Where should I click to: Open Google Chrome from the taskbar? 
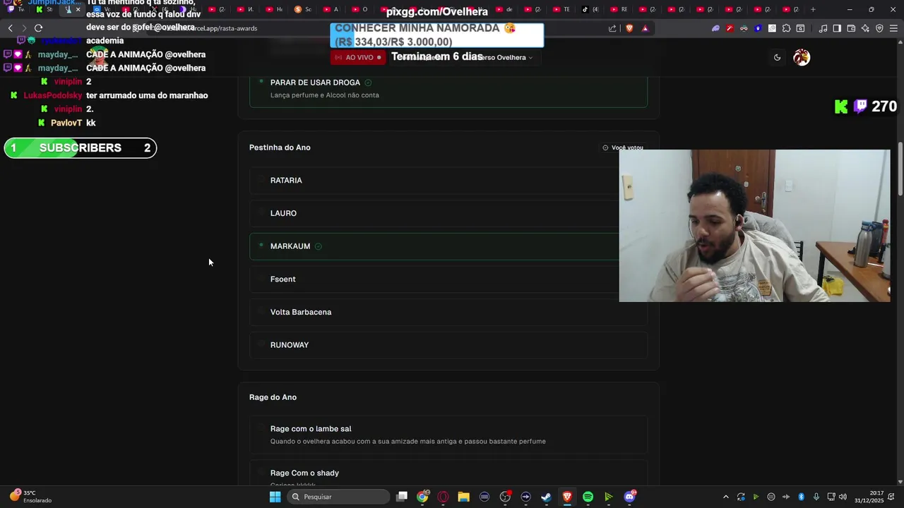point(422,497)
